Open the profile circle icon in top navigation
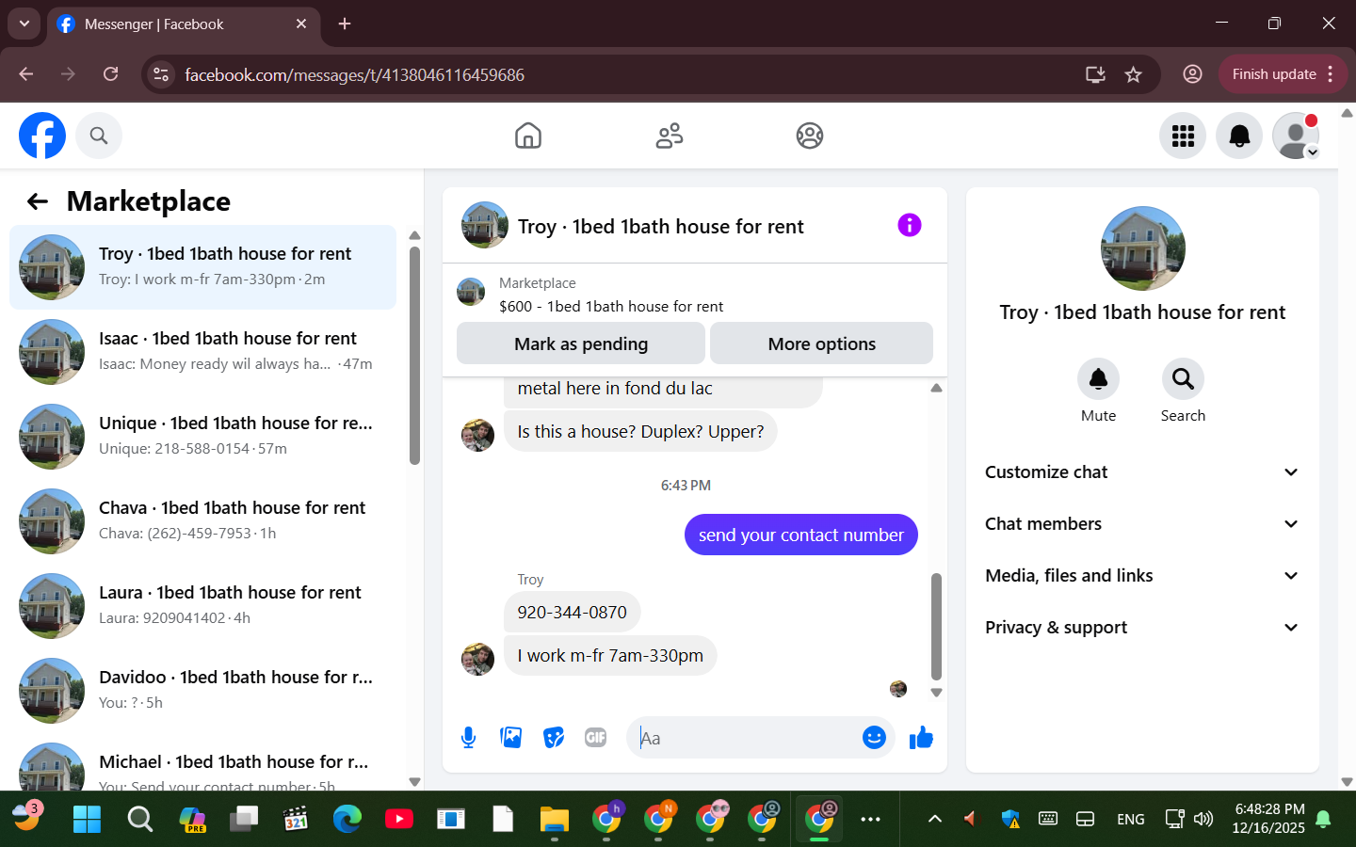 click(x=810, y=136)
